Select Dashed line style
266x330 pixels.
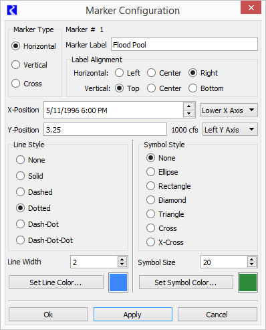34,192
